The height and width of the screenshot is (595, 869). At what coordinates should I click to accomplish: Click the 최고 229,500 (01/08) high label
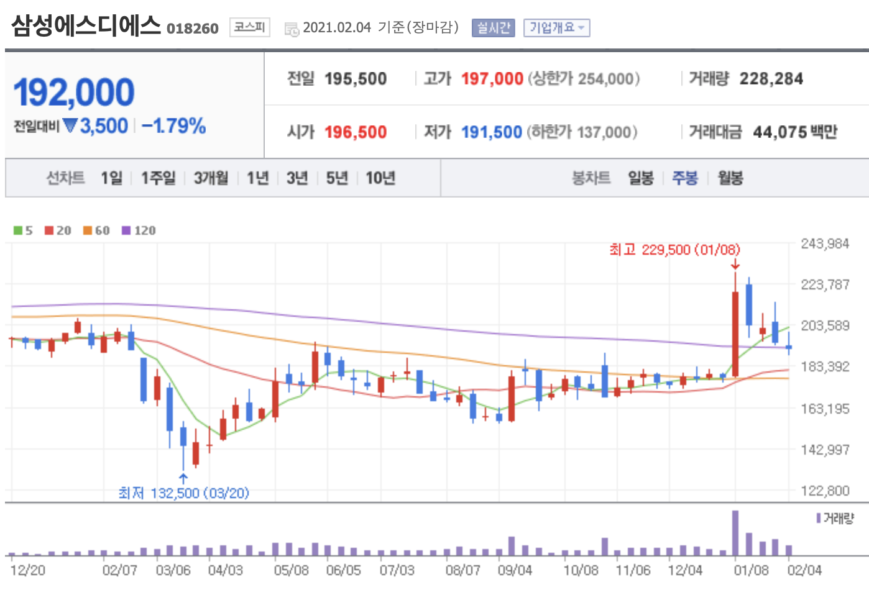[x=674, y=250]
